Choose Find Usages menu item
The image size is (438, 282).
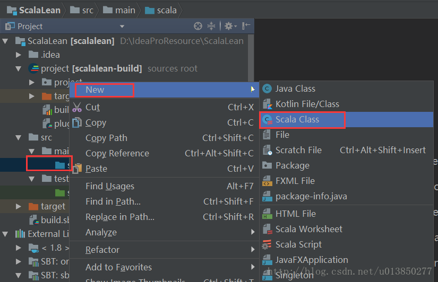click(x=164, y=186)
